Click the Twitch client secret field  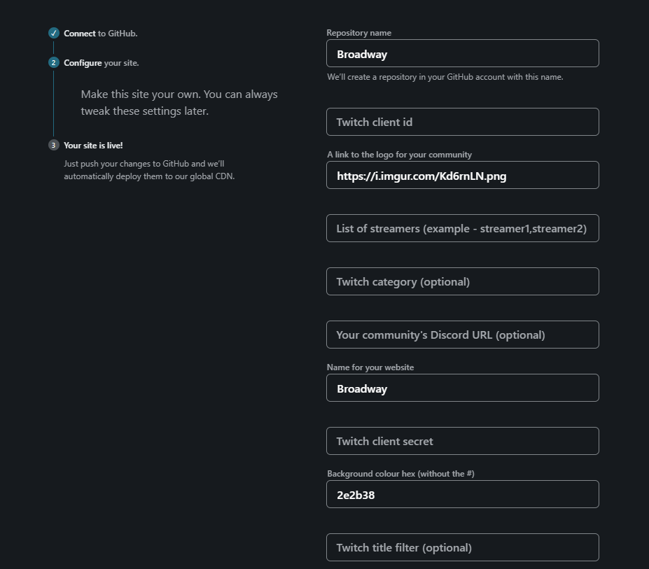point(462,441)
